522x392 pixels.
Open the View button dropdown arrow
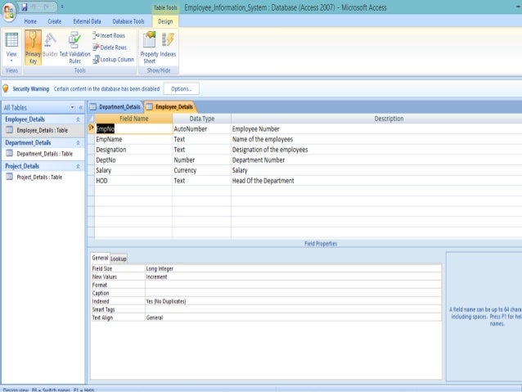(x=11, y=61)
